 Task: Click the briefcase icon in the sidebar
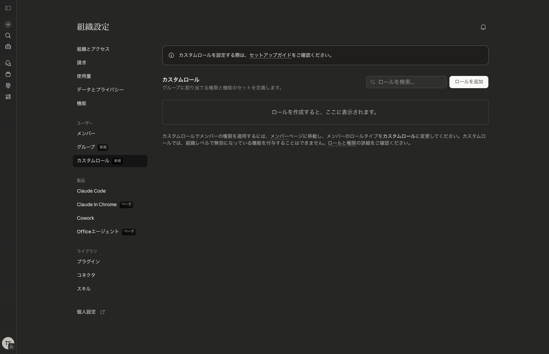[8, 47]
